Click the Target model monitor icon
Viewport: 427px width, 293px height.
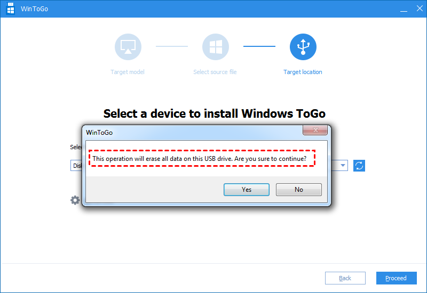[x=128, y=47]
